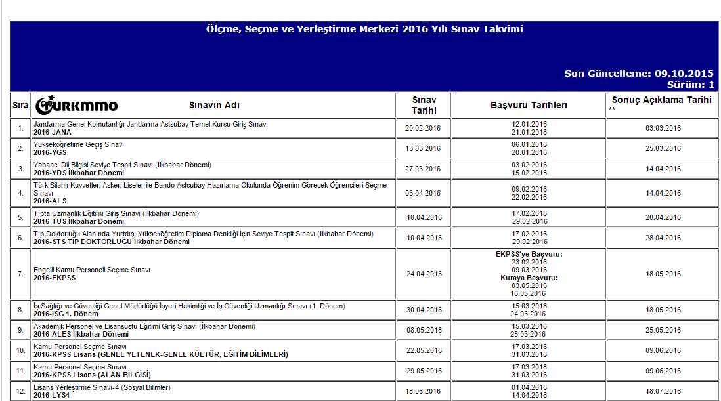The height and width of the screenshot is (401, 721).
Task: Click row number "1." in Sıra column
Action: (x=21, y=128)
